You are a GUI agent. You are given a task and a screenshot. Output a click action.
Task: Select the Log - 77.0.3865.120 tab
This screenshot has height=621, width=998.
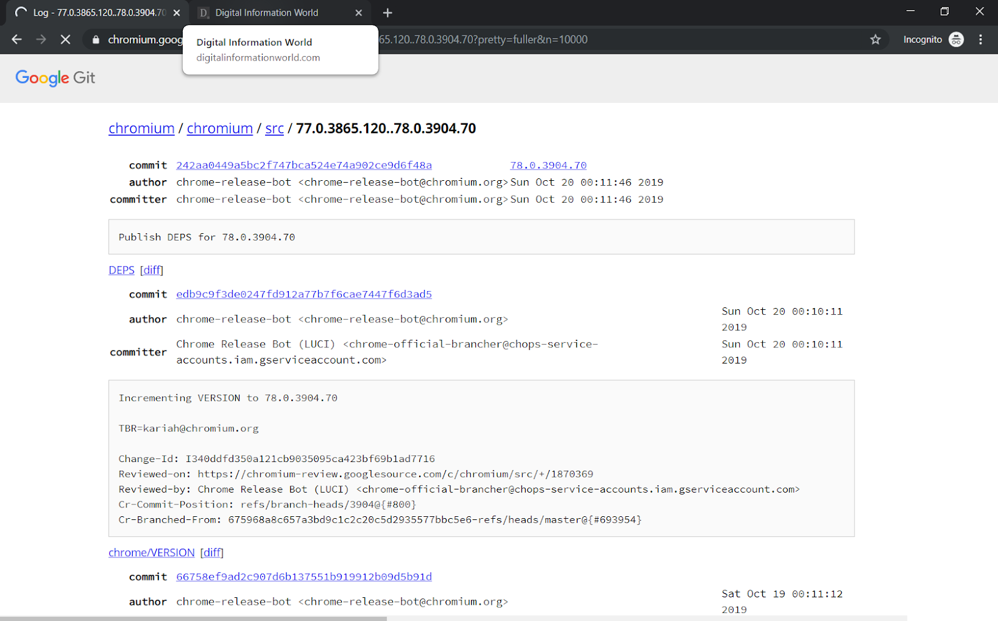pyautogui.click(x=98, y=12)
